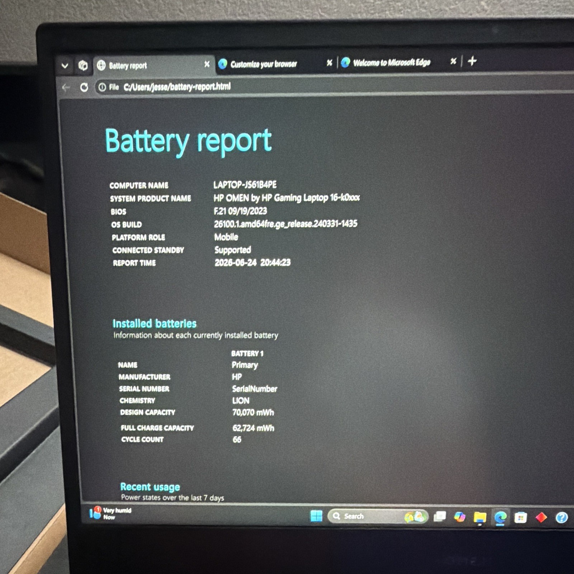Reload the battery report page
The height and width of the screenshot is (574, 574).
(84, 87)
